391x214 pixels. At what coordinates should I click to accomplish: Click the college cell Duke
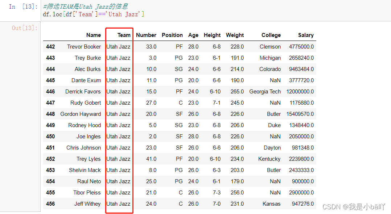(x=274, y=125)
